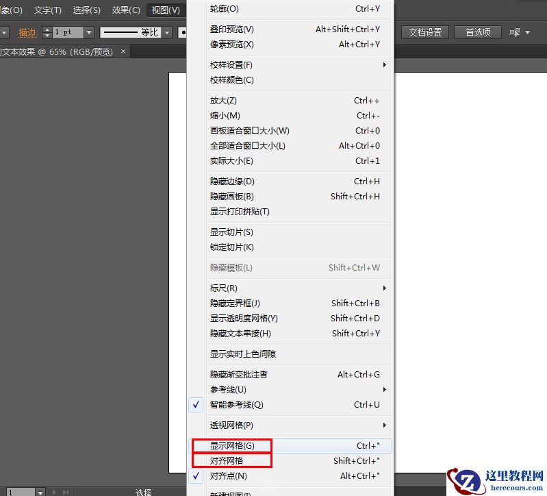
Task: Click 隐藏渐变批注者 menu item
Action: (301, 374)
